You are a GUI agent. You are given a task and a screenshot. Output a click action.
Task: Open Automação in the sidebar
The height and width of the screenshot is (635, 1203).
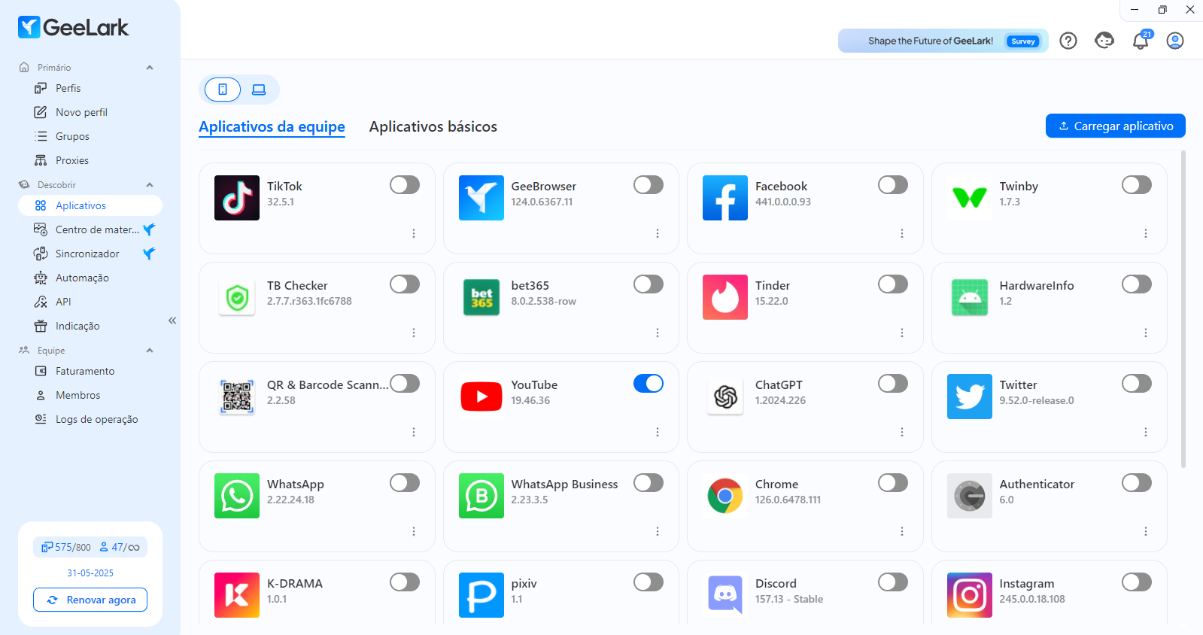90,278
